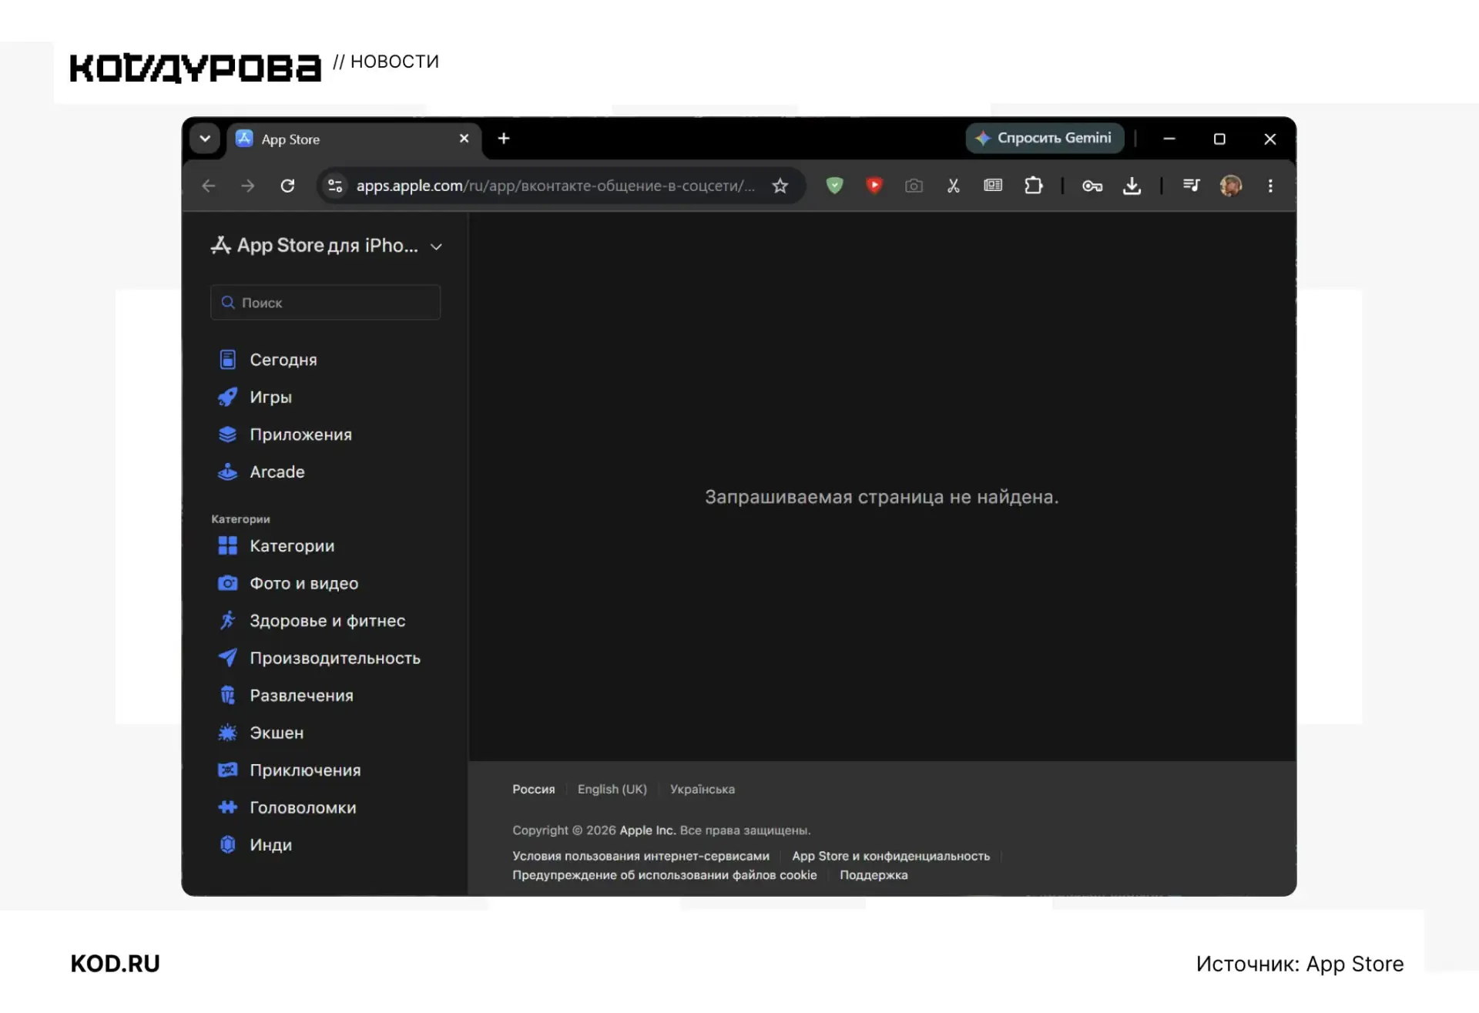Open a new browser tab
The height and width of the screenshot is (1013, 1479).
[x=504, y=139]
